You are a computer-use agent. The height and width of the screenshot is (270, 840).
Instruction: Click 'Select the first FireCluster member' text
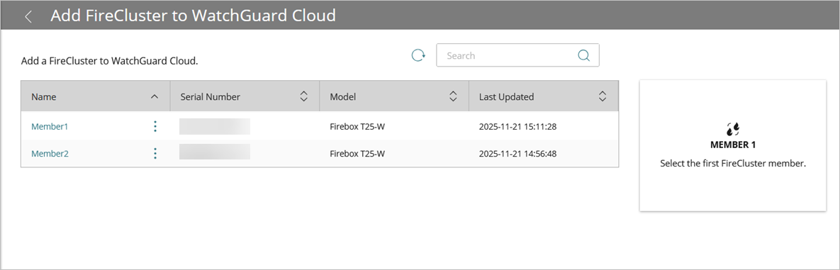[x=733, y=164]
